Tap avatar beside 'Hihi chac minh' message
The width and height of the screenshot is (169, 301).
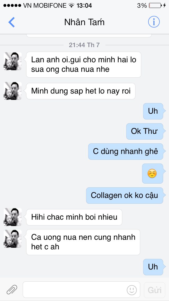click(x=13, y=217)
